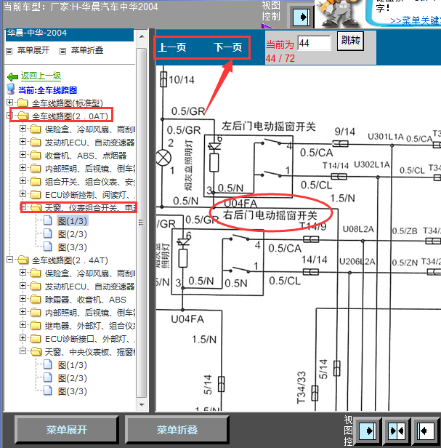Screen dimensions: 441x448
Task: Click folder icon of 内部照明 under 2.4AT
Action: (36, 313)
